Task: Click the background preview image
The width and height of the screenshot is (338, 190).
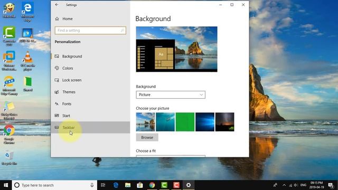Action: coord(176,49)
